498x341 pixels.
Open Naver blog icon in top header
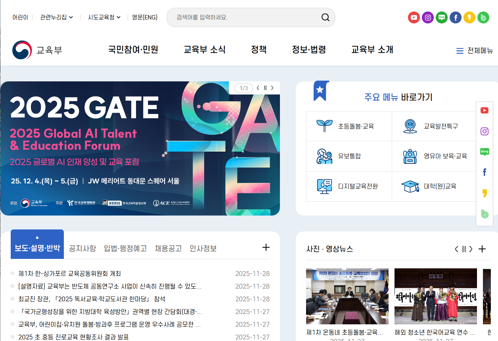coord(442,17)
